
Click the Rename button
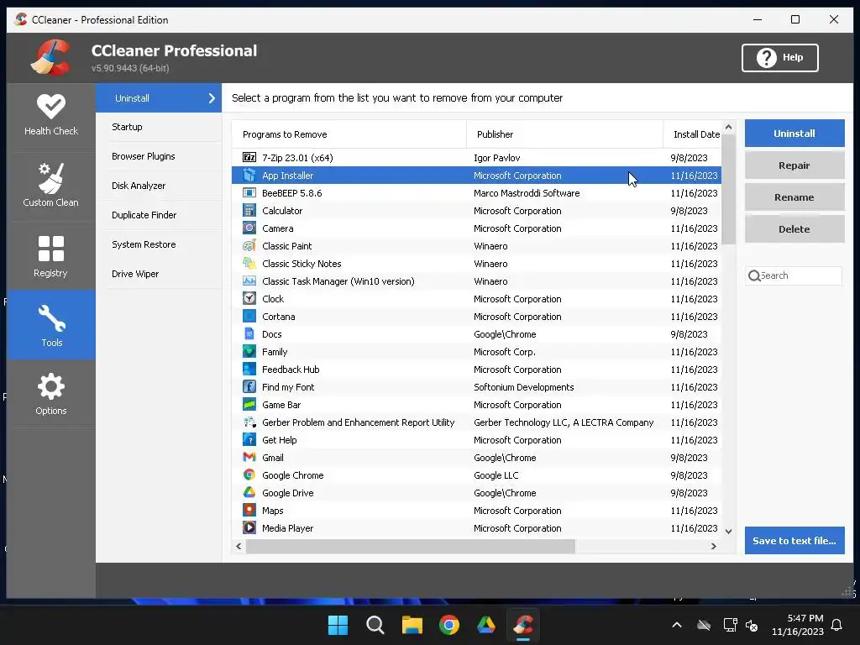[x=794, y=197]
